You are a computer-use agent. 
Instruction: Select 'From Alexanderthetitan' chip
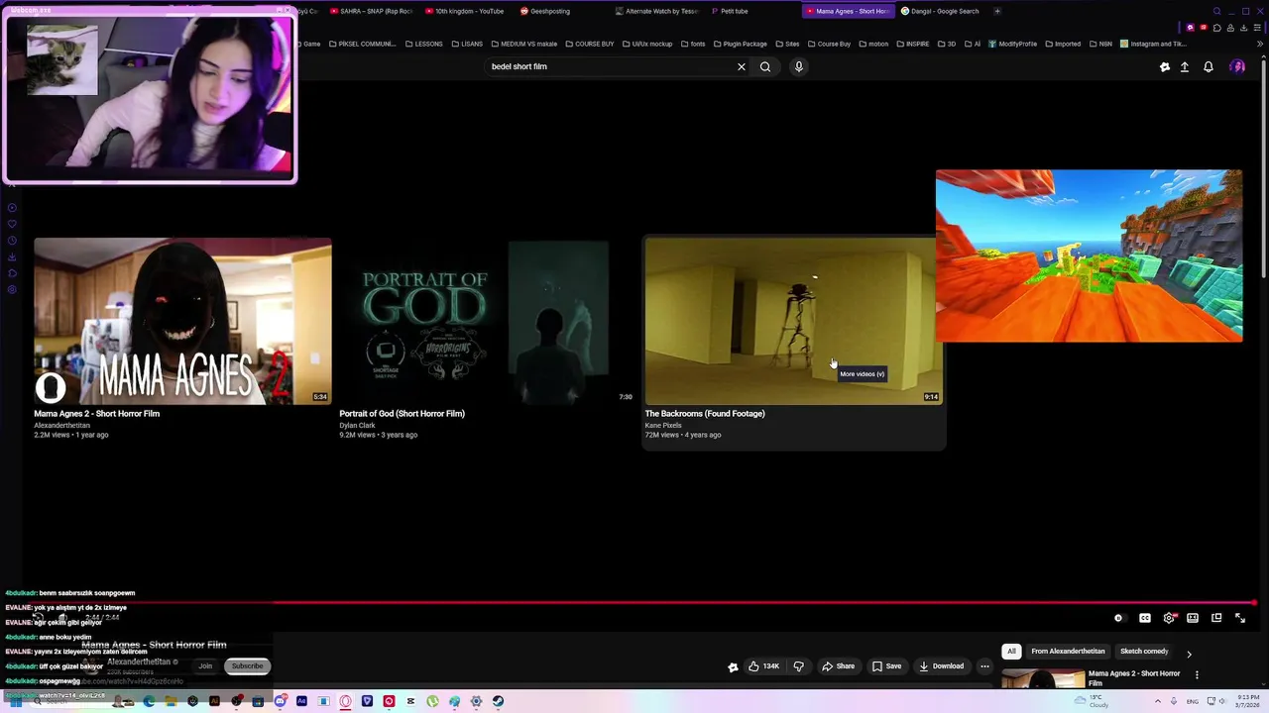[1068, 652]
